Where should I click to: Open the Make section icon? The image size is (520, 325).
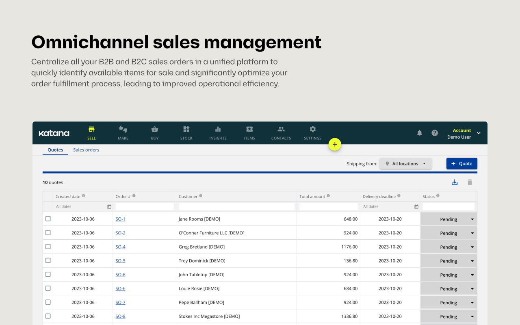123,130
